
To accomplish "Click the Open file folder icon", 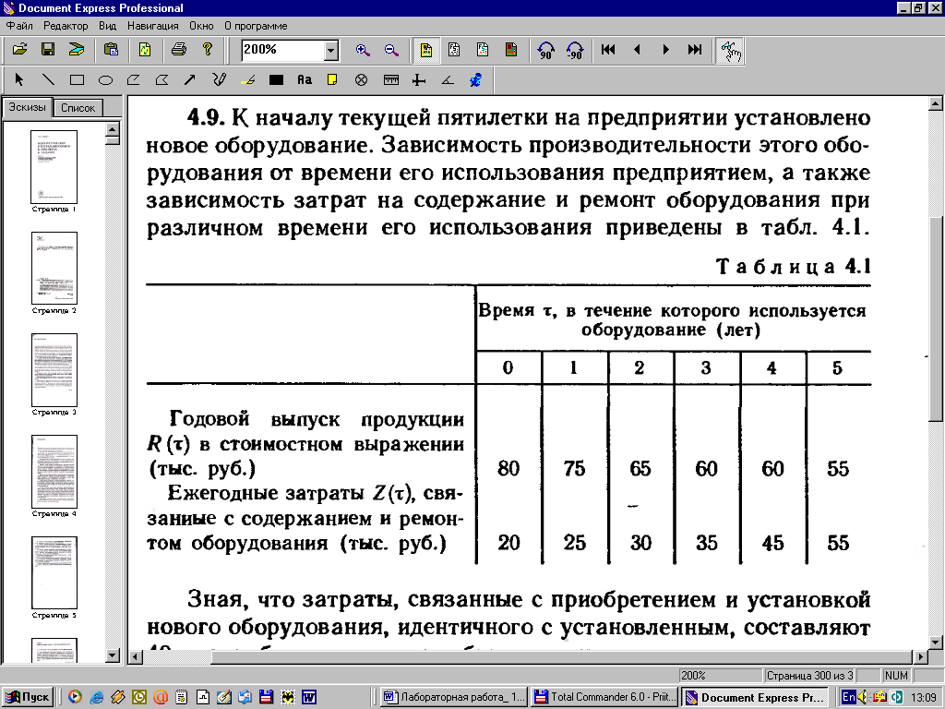I will 20,50.
